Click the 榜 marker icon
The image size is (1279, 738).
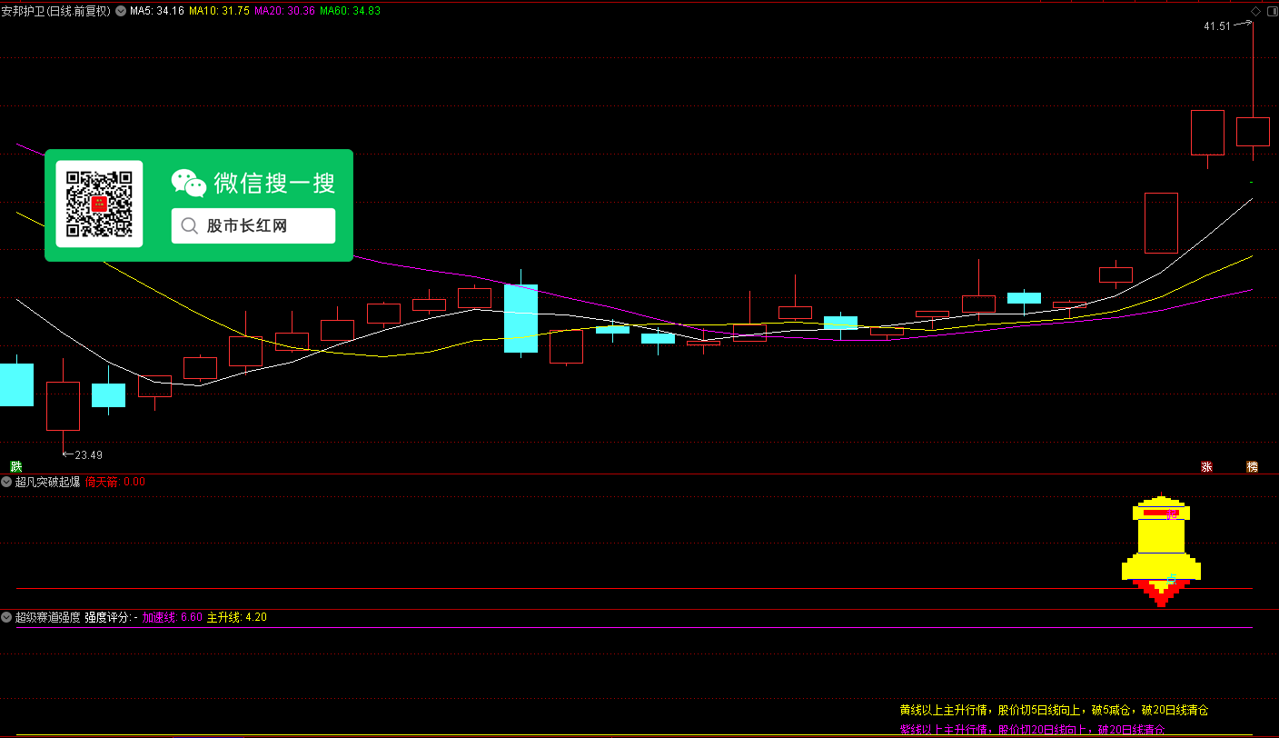click(x=1253, y=466)
